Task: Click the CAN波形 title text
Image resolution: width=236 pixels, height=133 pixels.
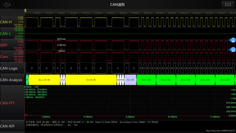Action: 117,5
